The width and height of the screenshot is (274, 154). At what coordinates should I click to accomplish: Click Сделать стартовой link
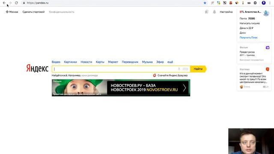point(33,12)
